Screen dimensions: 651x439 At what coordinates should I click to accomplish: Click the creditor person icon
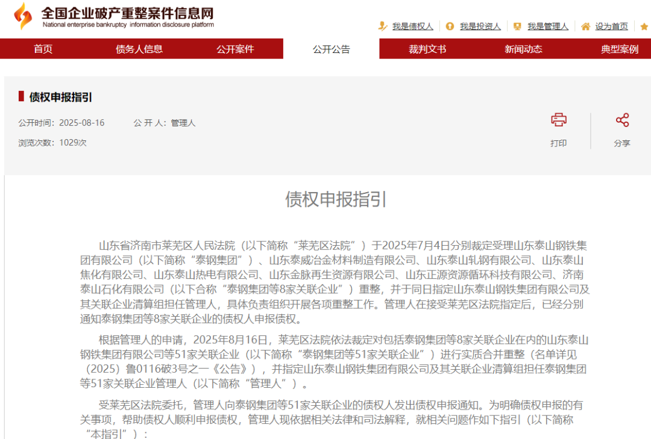tap(382, 26)
